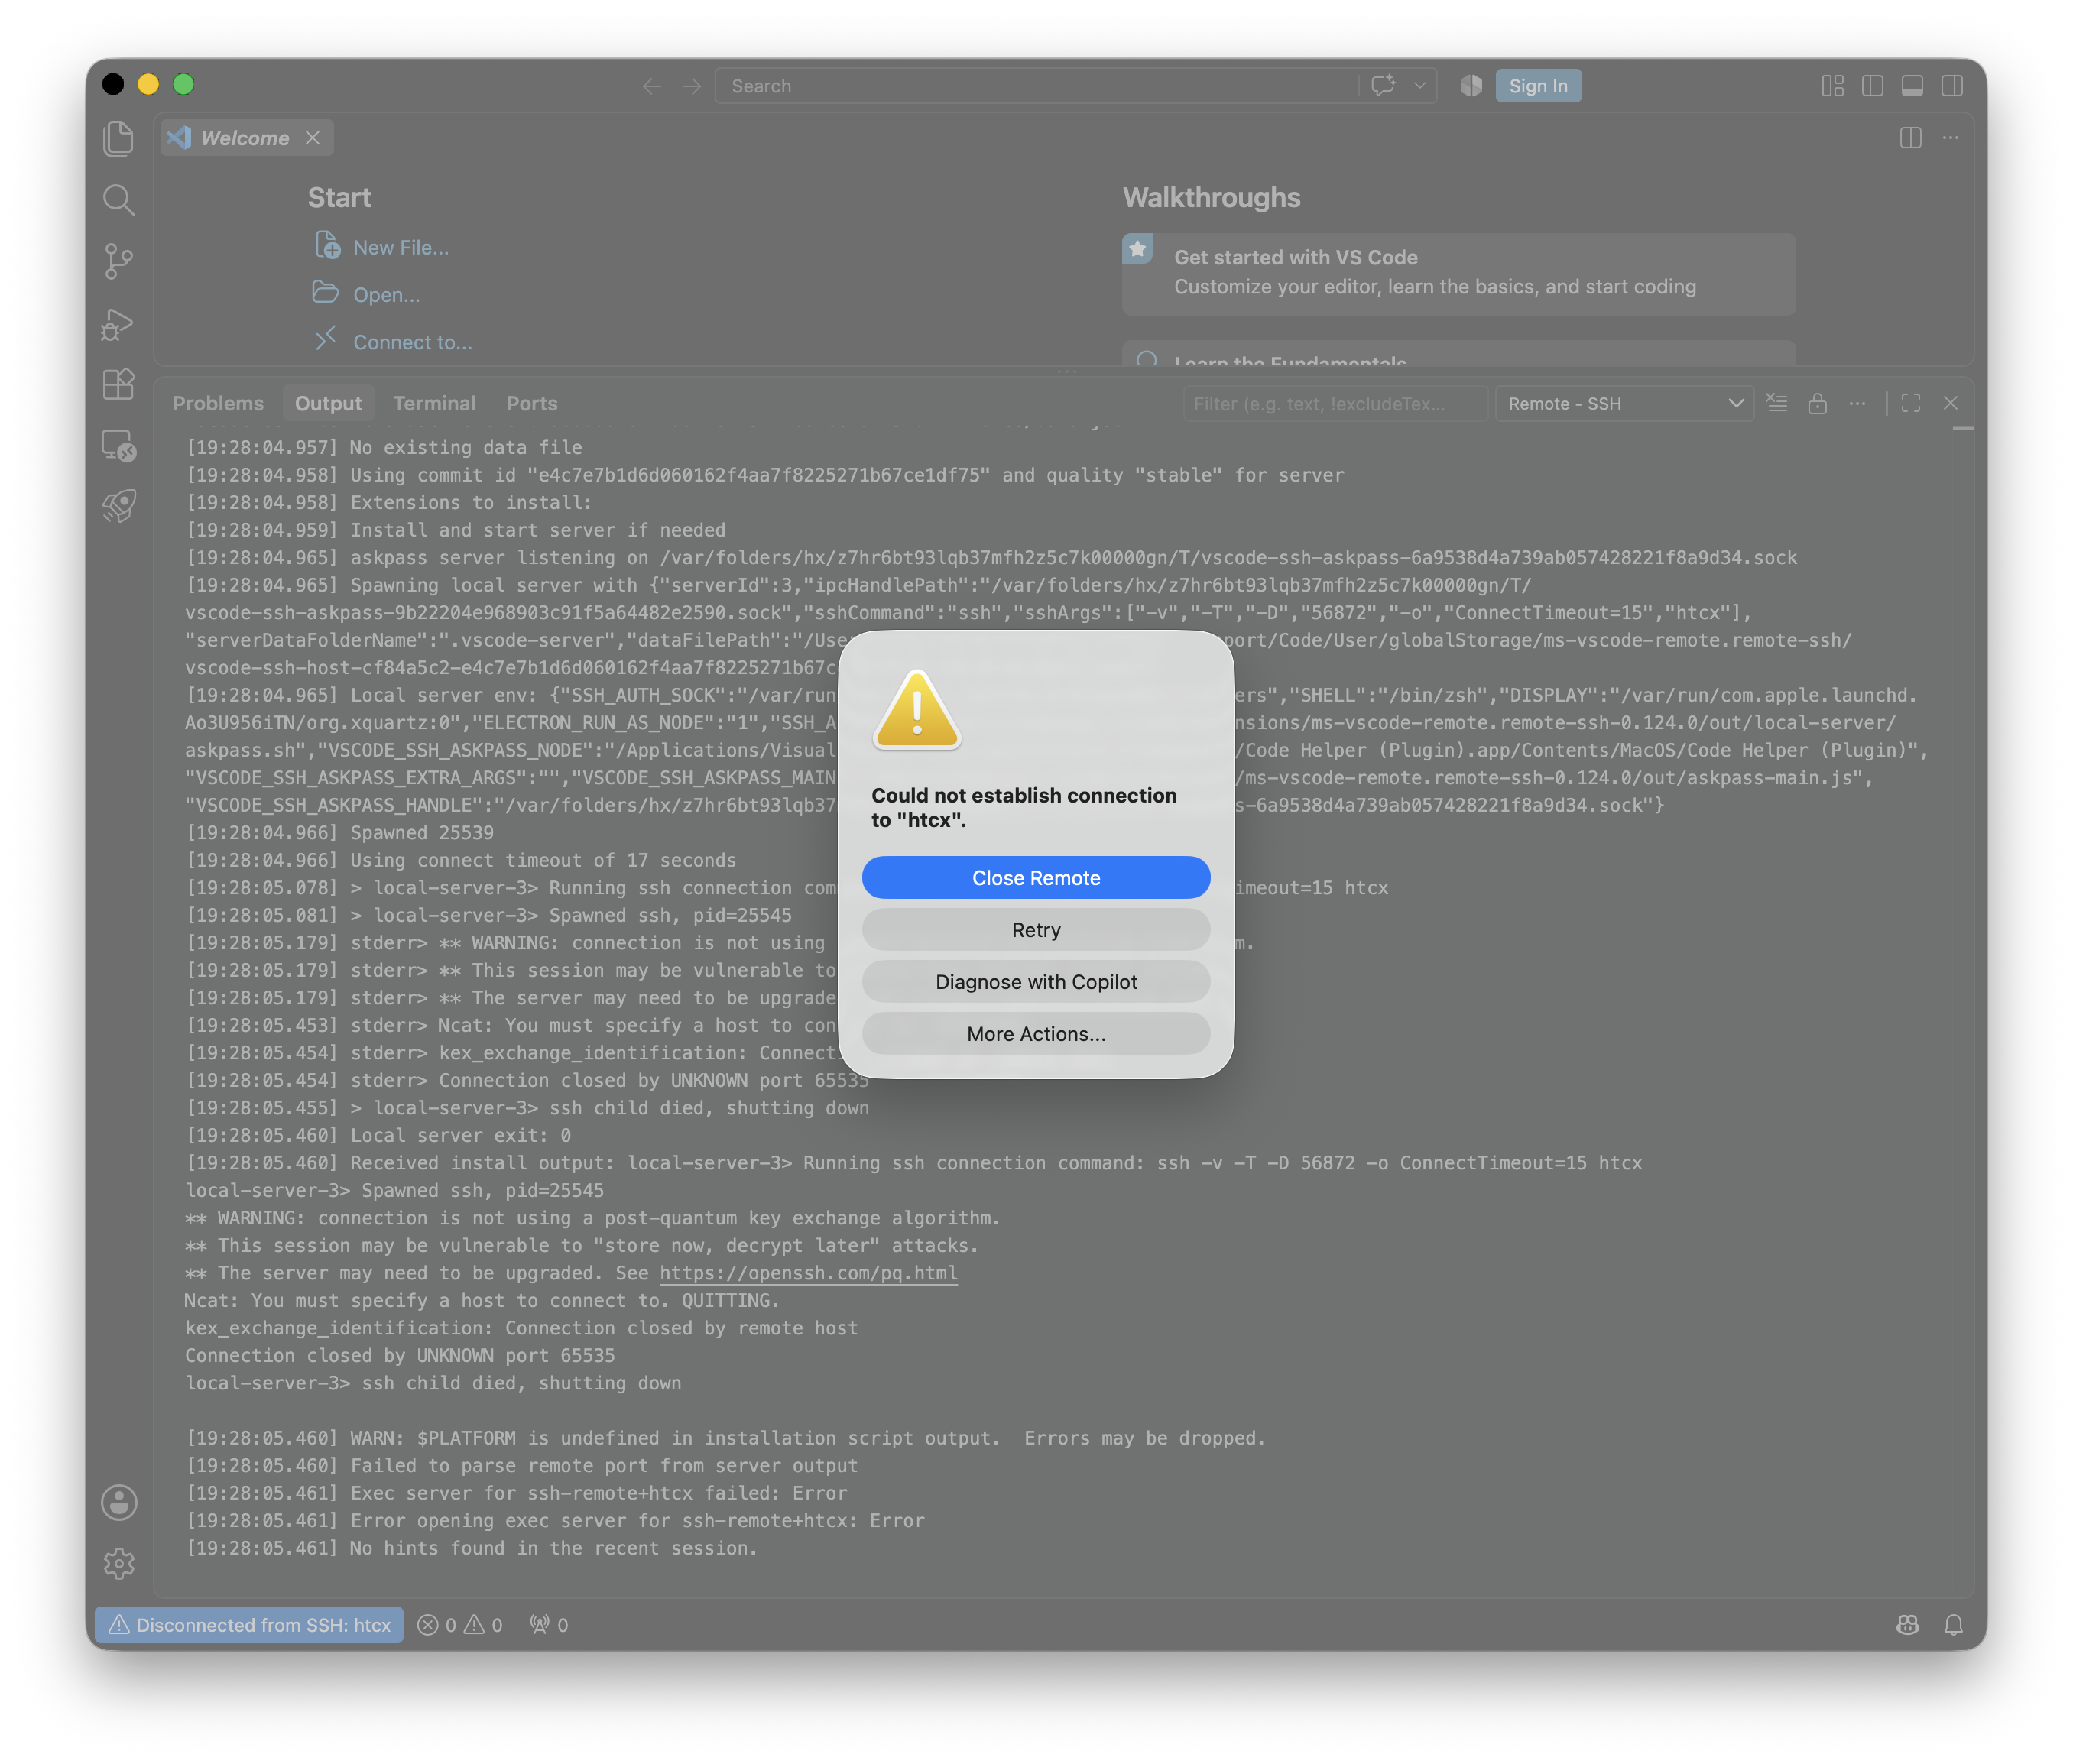Image resolution: width=2073 pixels, height=1764 pixels.
Task: Click Disconnected from SSH: htcx status item
Action: (250, 1625)
